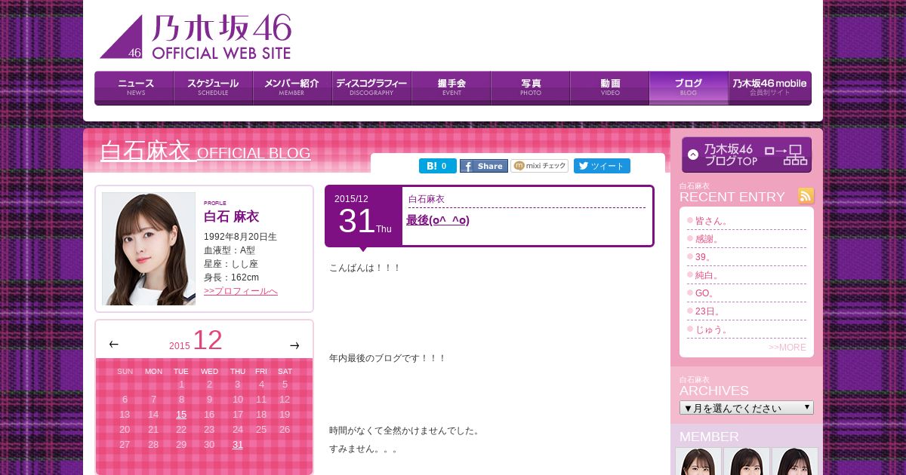906x475 pixels.
Task: Click the third member thumbnail under MEMBER
Action: point(795,461)
